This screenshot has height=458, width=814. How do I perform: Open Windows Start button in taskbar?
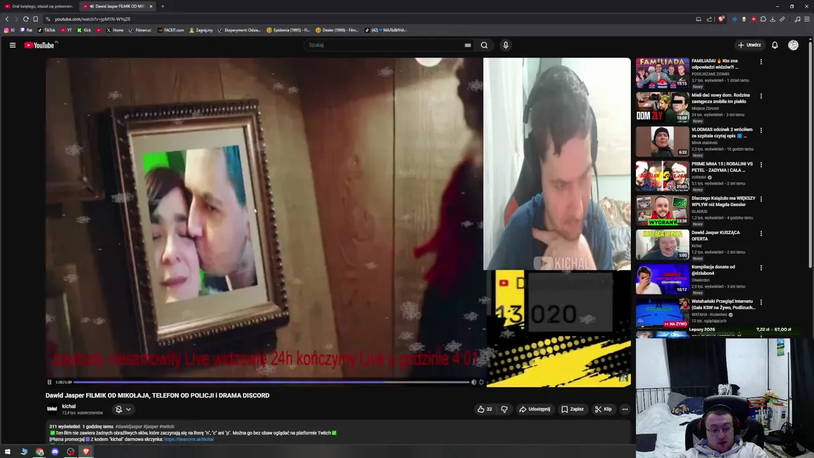tap(8, 452)
